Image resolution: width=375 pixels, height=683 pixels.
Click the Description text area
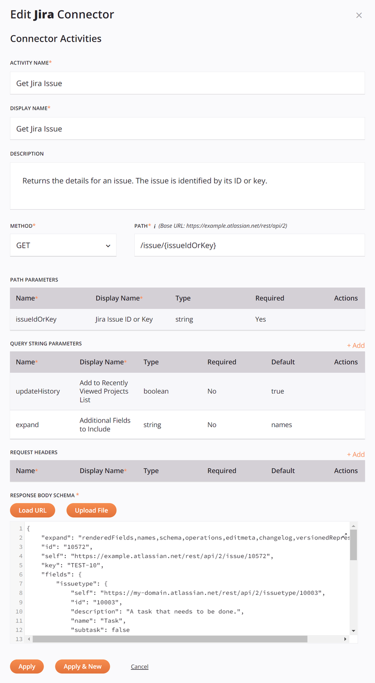click(x=187, y=185)
